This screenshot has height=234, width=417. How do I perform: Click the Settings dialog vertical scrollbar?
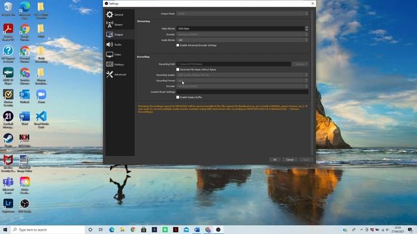312,83
